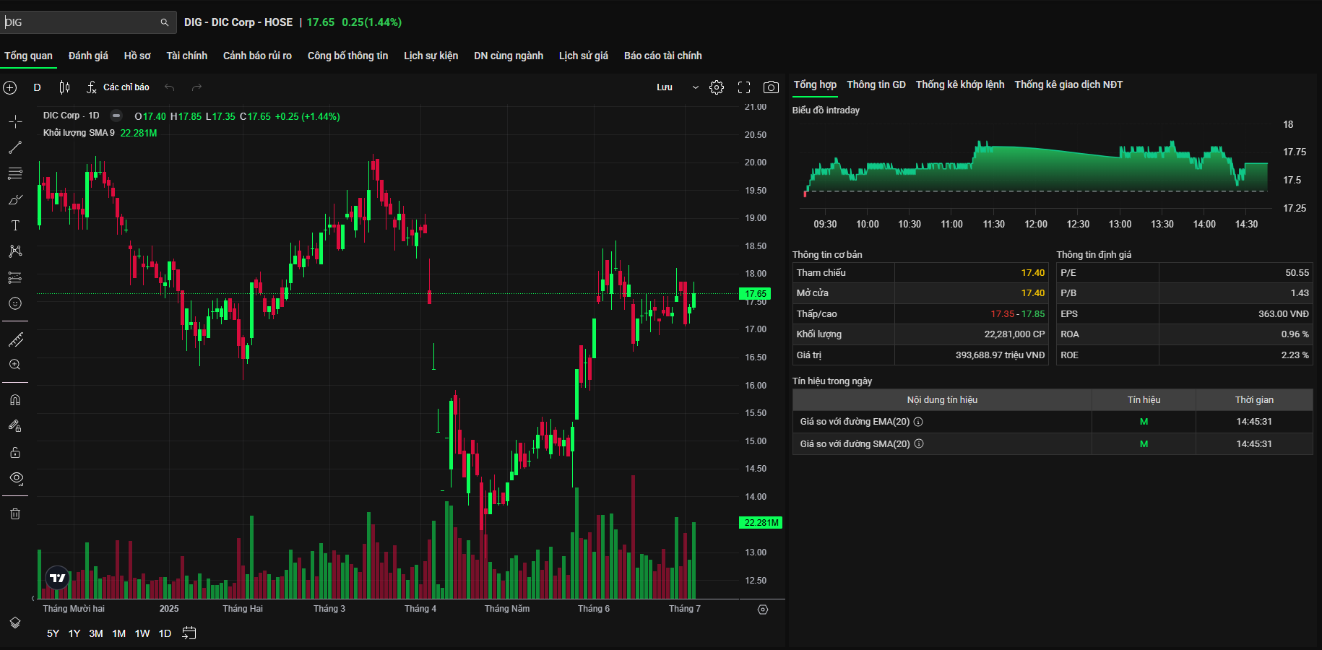Toggle stay in drawing mode
The height and width of the screenshot is (650, 1322).
pyautogui.click(x=15, y=426)
